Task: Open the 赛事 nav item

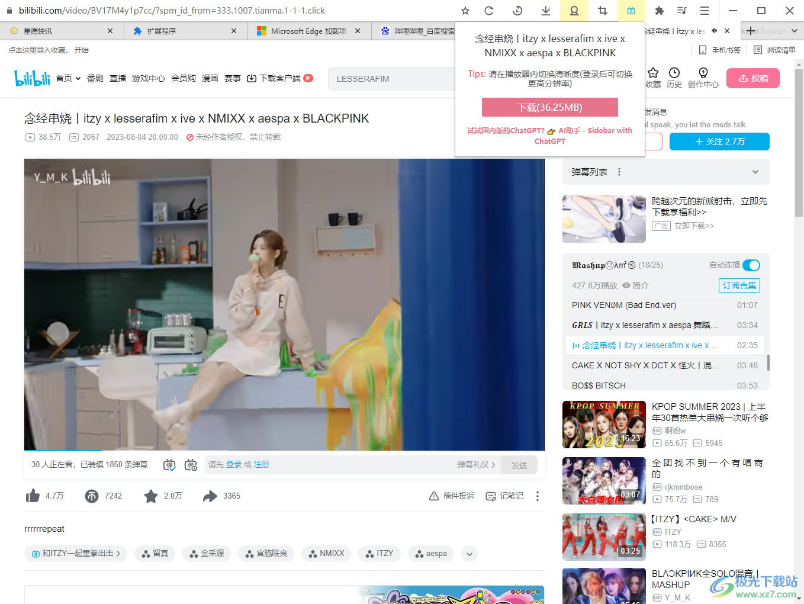Action: pyautogui.click(x=233, y=78)
